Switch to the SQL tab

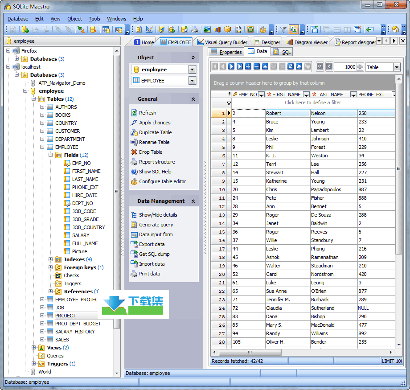click(282, 52)
